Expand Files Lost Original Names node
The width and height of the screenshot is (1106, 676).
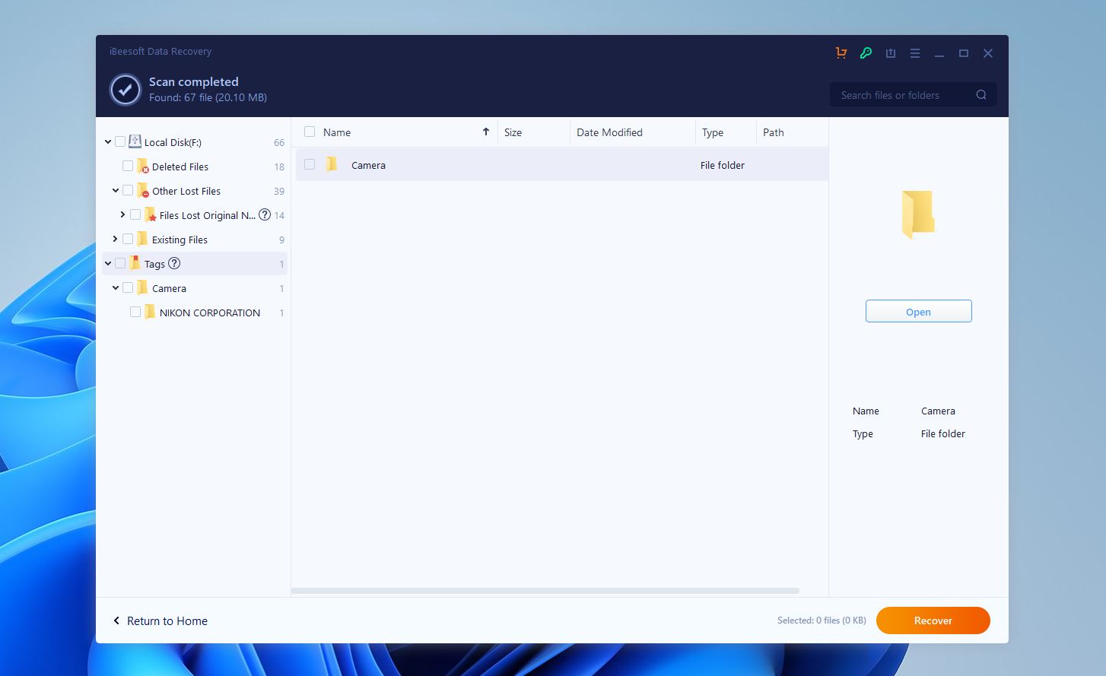pyautogui.click(x=122, y=214)
